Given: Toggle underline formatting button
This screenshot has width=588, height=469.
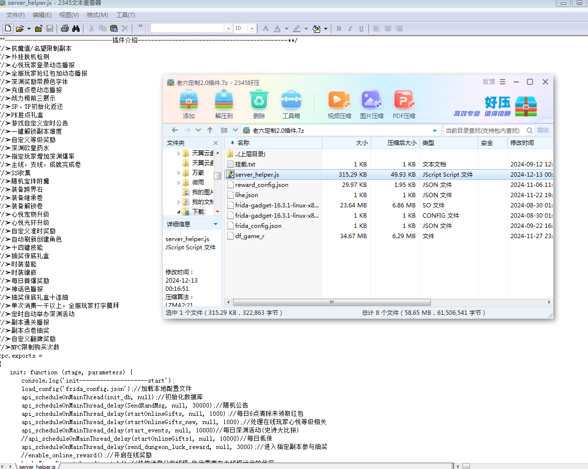Looking at the screenshot, I should (361, 28).
